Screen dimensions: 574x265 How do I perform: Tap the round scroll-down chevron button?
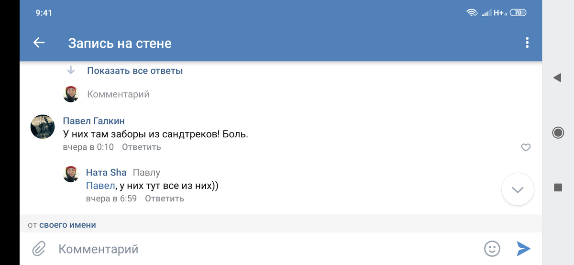pos(518,189)
